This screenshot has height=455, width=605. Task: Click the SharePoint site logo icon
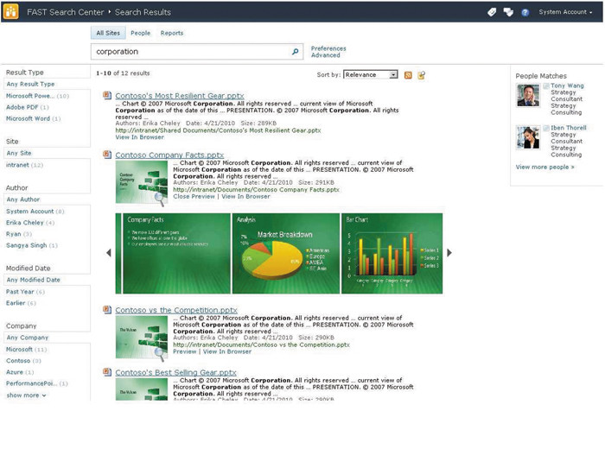coord(12,12)
